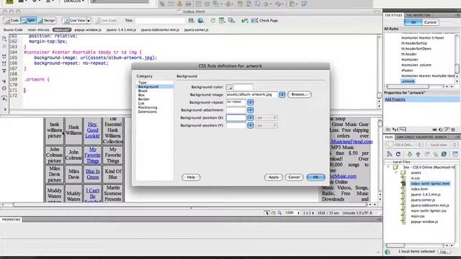The image size is (461, 259).
Task: Click the Refresh icon in Files panel
Action: pos(398,154)
